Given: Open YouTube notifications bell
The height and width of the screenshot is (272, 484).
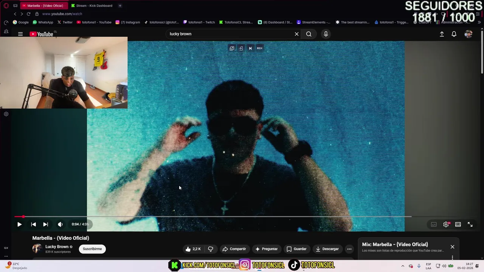Looking at the screenshot, I should (x=454, y=34).
